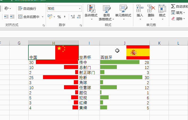Expand accounting format dropdown arrow
Image resolution: width=188 pixels, height=120 pixels.
[x=54, y=17]
